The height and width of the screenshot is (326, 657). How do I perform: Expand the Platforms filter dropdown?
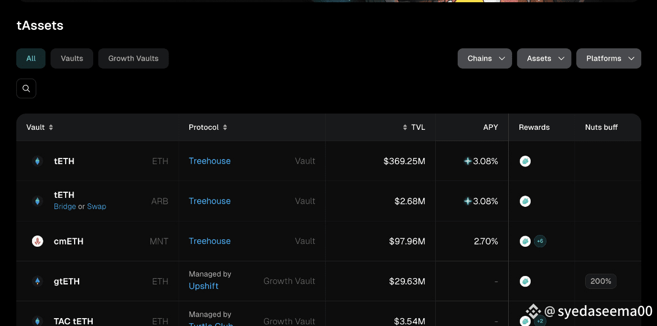click(608, 58)
